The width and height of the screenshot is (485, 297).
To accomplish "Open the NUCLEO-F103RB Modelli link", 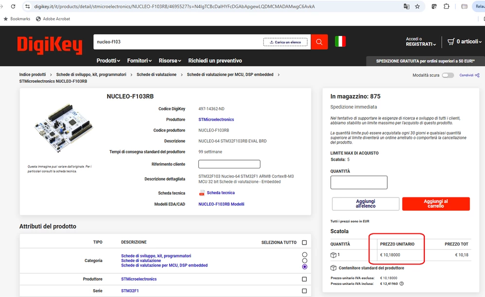I will point(221,204).
